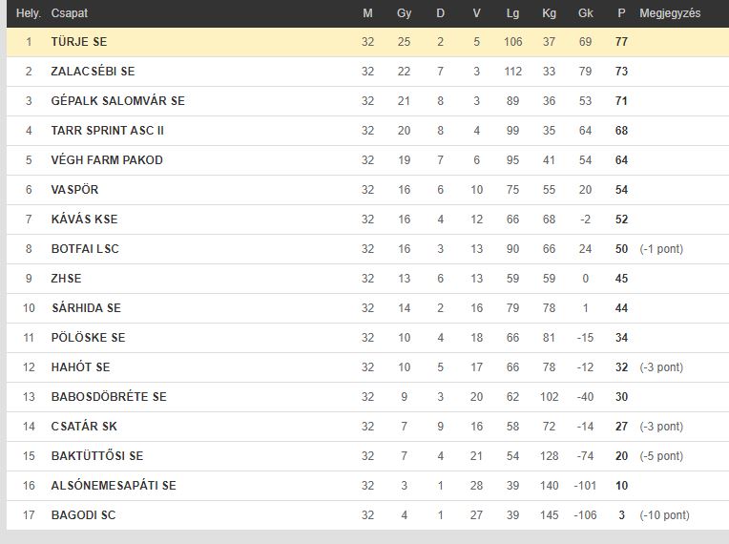Select BABOSDÖBRÉTE SE team name
729x544 pixels.
point(109,397)
